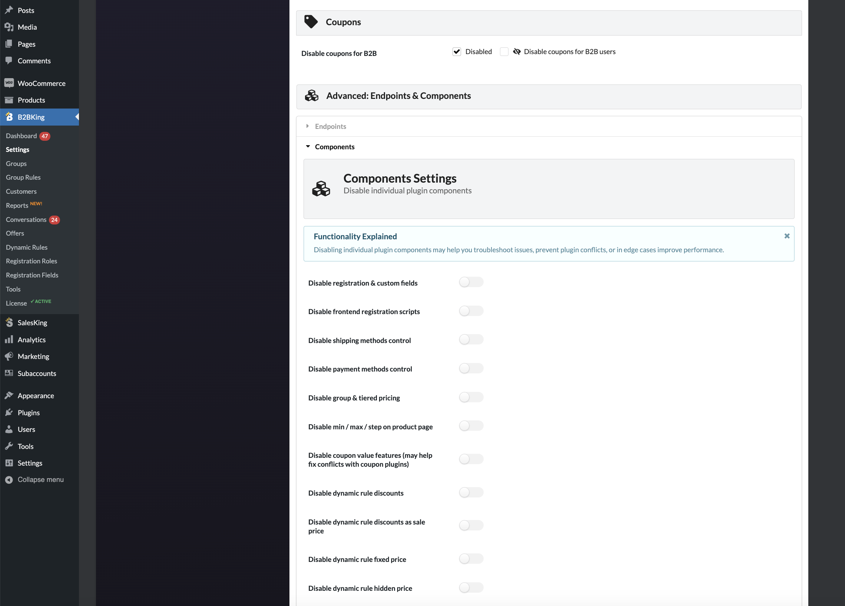The width and height of the screenshot is (845, 606).
Task: Collapse the WordPress admin menu
Action: (x=40, y=480)
